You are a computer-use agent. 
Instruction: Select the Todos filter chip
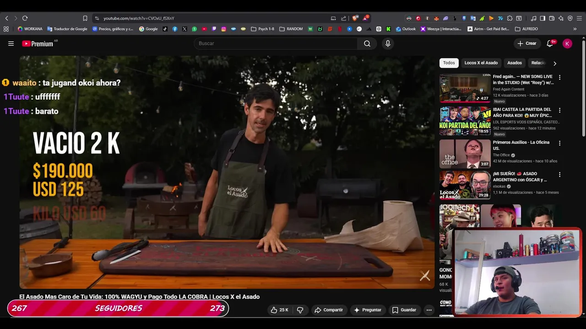click(449, 63)
